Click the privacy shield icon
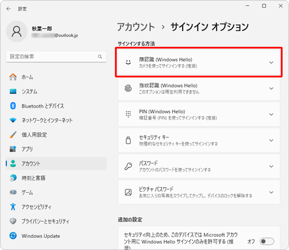 point(13,221)
